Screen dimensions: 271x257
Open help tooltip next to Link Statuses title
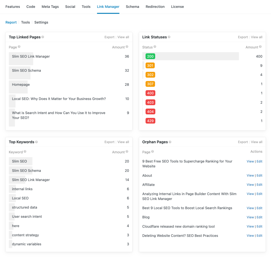(169, 37)
